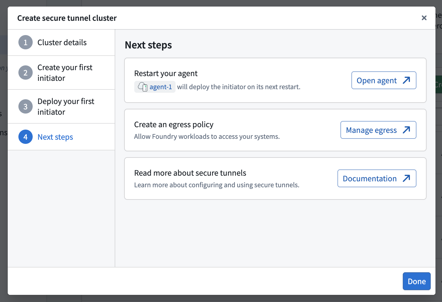Select the Create your first initiator step

tap(61, 73)
